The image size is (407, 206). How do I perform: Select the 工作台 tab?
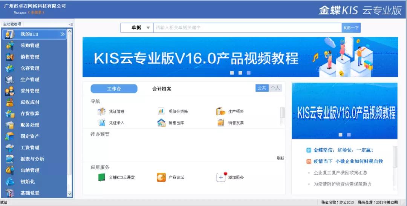click(x=114, y=89)
